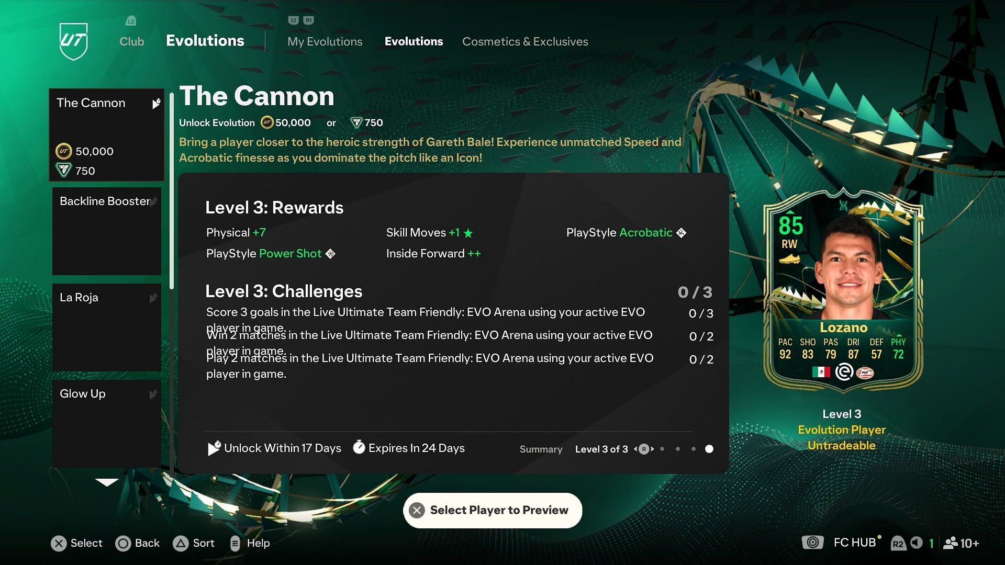Select the Acrobatic PlayStyle icon
This screenshot has width=1005, height=565.
[682, 232]
